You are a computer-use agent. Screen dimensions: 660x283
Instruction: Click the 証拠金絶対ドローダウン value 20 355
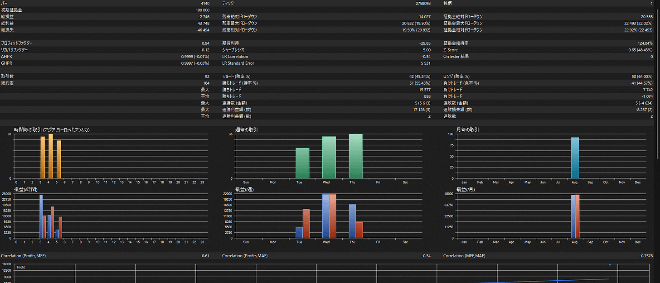tap(647, 17)
